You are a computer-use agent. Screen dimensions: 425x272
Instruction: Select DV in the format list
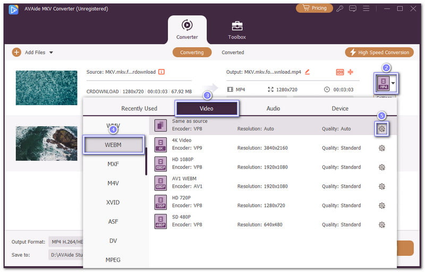tap(113, 241)
